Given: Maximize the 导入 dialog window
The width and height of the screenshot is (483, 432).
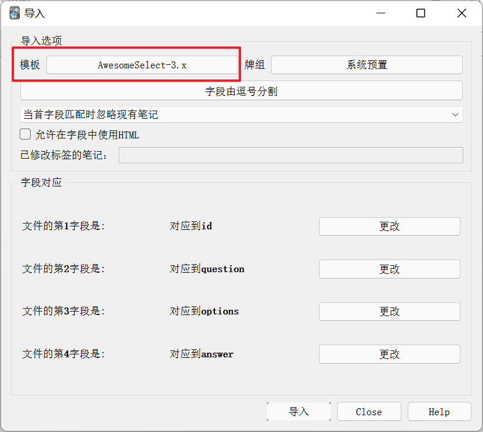Looking at the screenshot, I should click(421, 13).
